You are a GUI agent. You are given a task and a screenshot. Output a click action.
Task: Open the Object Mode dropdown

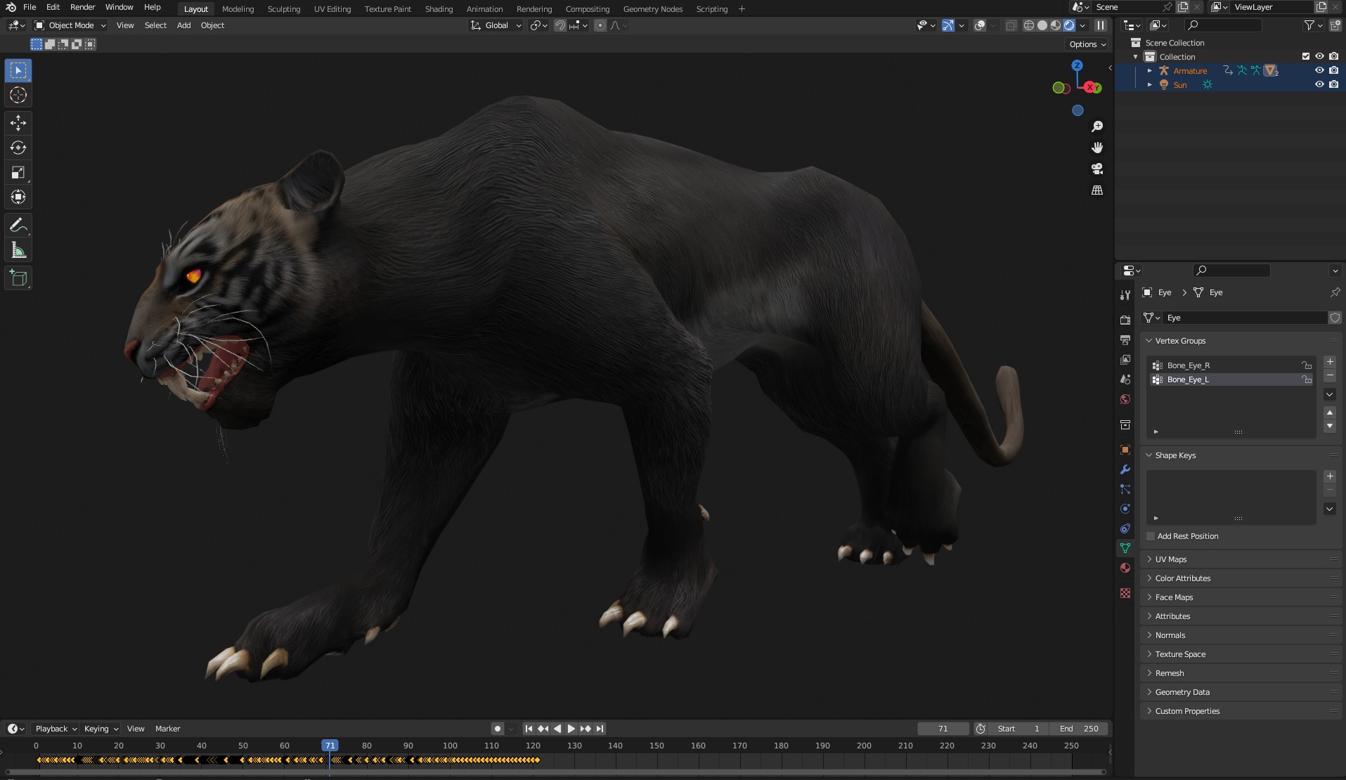point(70,25)
